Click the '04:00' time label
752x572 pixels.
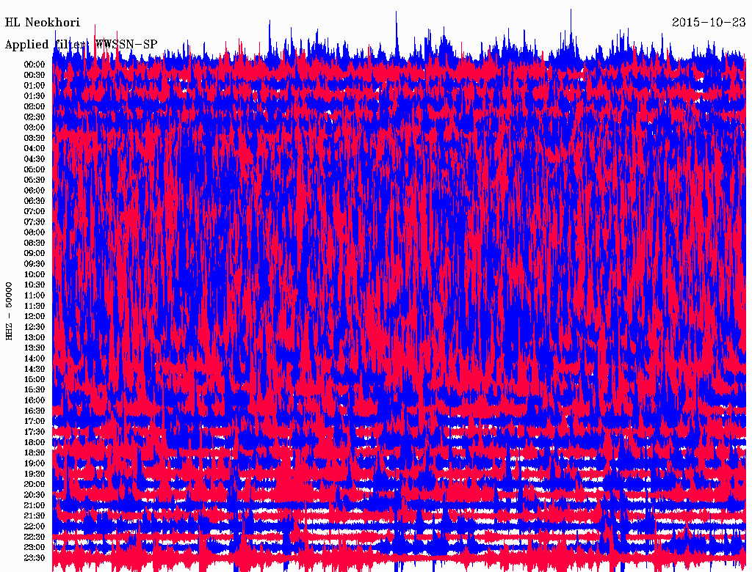pos(35,149)
